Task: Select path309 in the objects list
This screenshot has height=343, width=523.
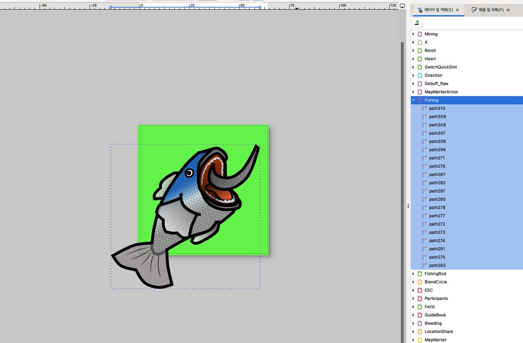Action: 437,117
